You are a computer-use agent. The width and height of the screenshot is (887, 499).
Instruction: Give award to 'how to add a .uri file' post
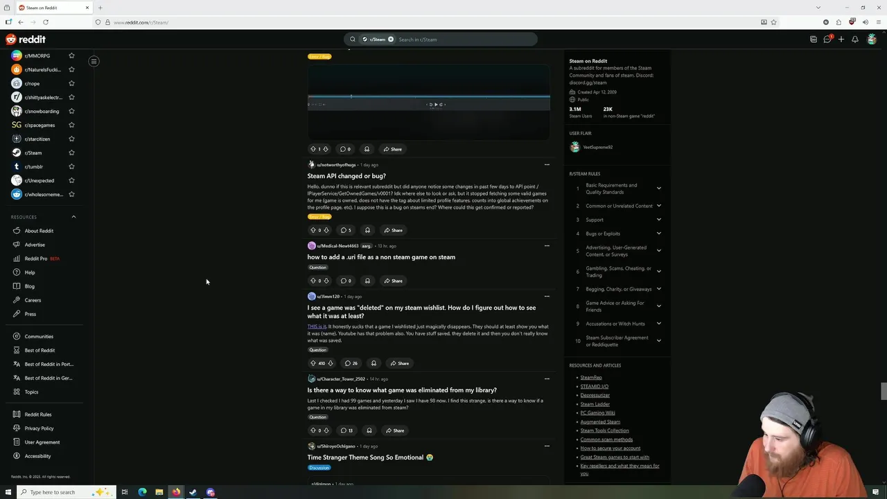[367, 281]
